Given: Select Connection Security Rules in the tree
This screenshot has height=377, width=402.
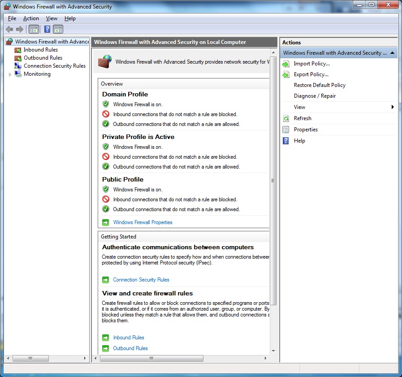Looking at the screenshot, I should pos(55,66).
